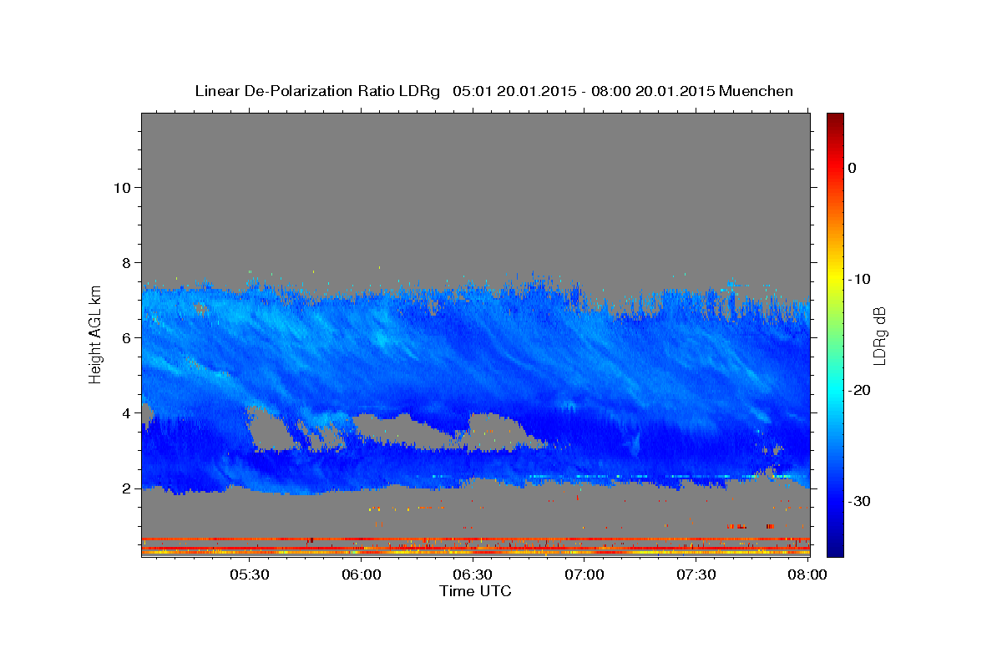
Task: Click the 08:00 time tick label
Action: [807, 574]
